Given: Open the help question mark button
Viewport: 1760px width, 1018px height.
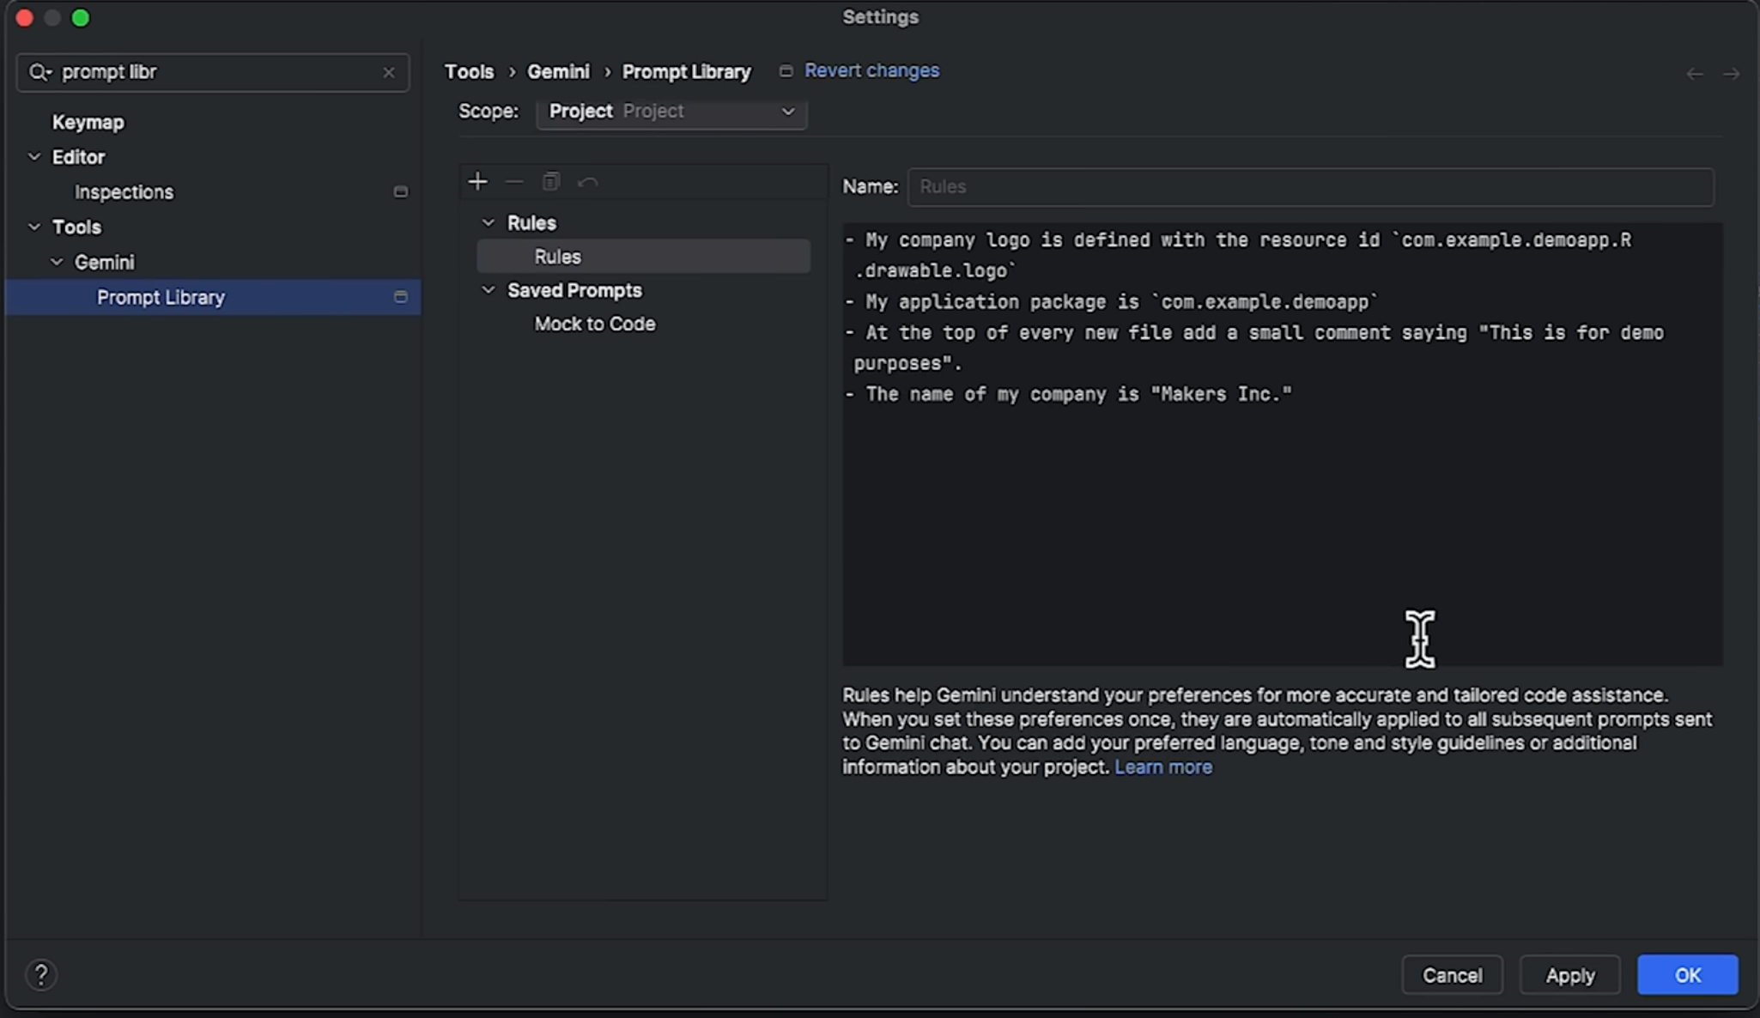Looking at the screenshot, I should click(40, 974).
